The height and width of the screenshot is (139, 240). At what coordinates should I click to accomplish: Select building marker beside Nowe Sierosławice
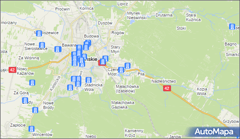pyautogui.click(x=42, y=45)
